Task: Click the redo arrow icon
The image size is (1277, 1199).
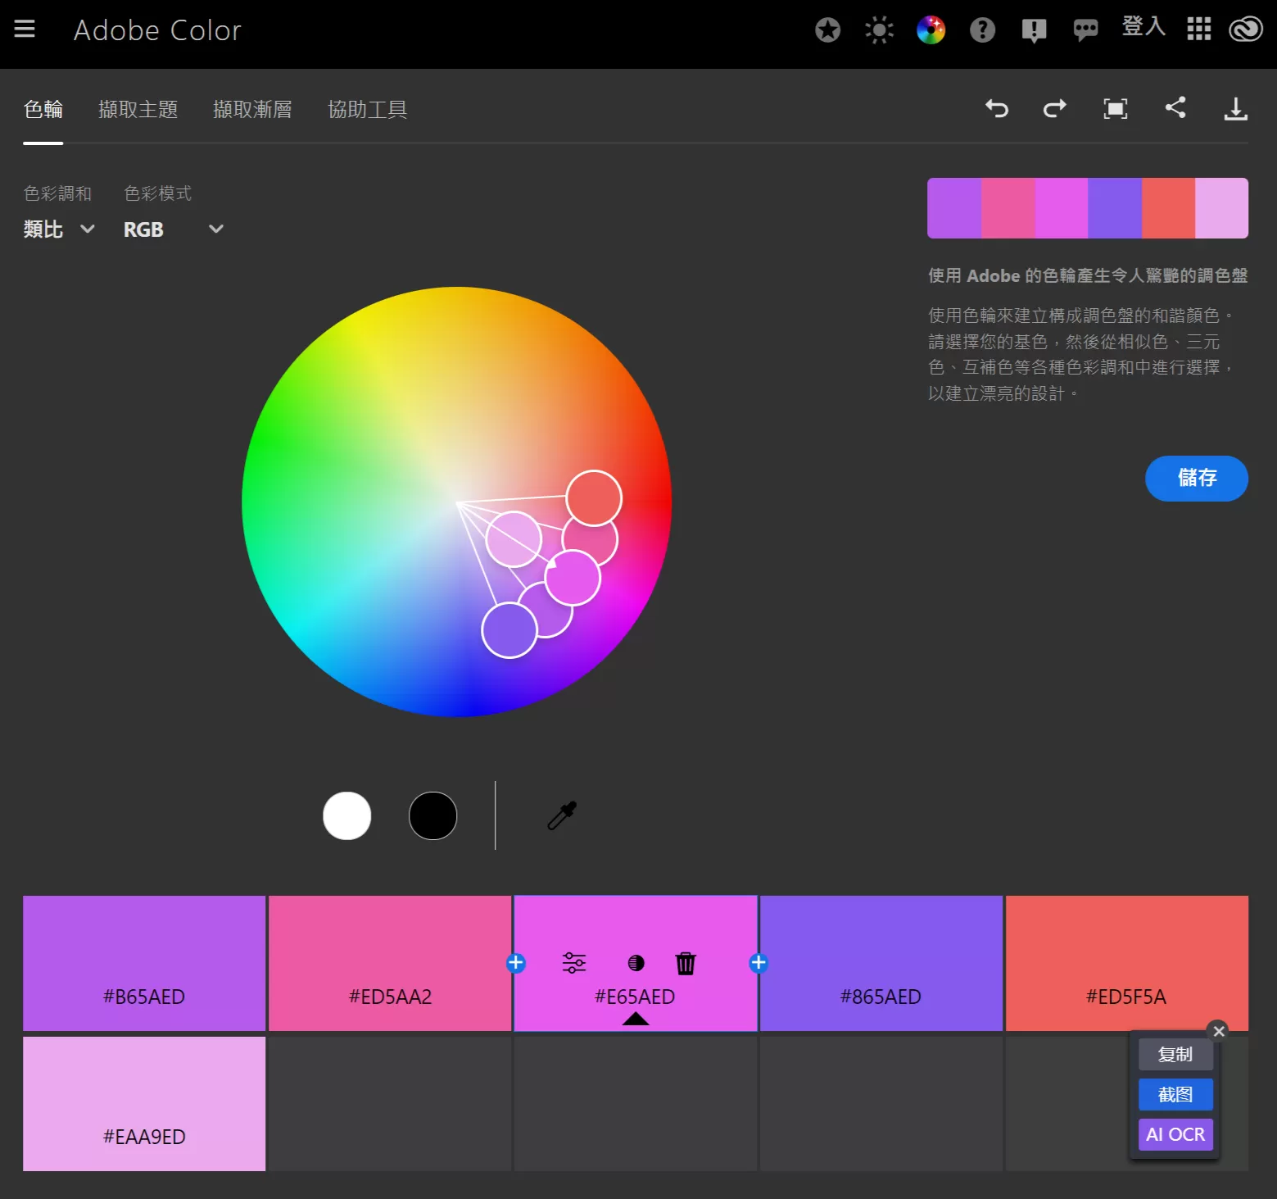Action: click(x=1054, y=109)
